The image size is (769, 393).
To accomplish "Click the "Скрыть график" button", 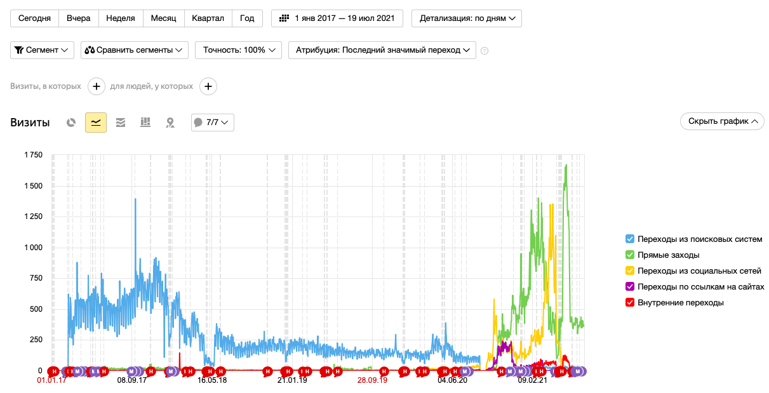I will 722,121.
